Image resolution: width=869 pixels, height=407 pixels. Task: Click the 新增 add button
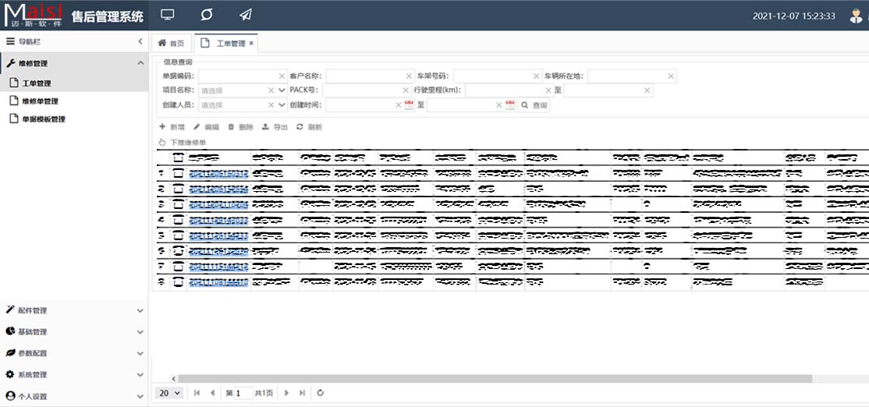tap(172, 127)
